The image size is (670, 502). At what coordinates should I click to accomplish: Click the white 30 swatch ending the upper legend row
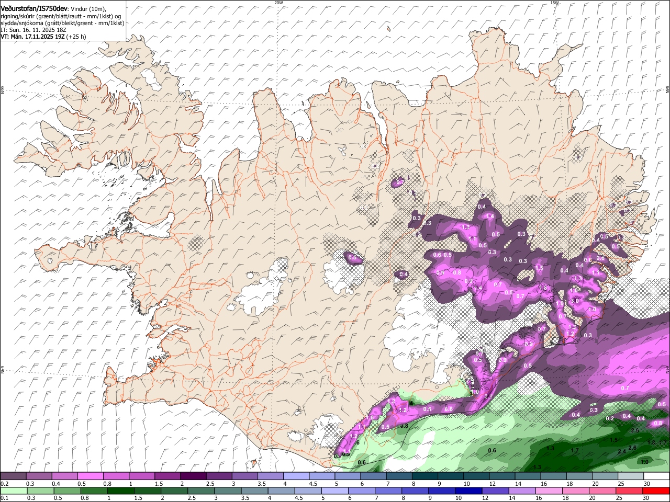(656, 476)
